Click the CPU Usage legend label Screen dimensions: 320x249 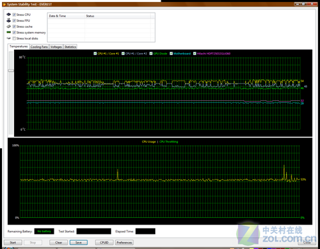(149, 141)
